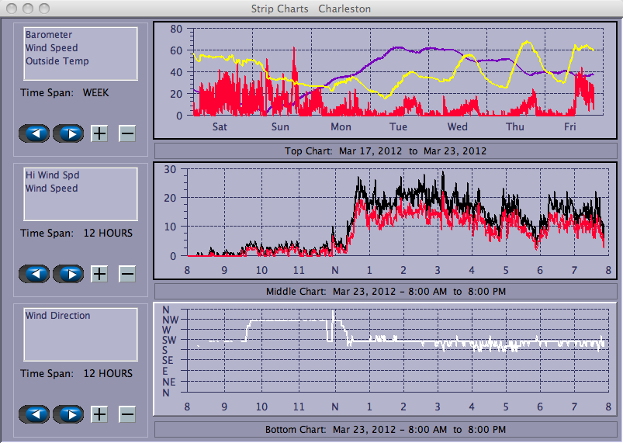Screen dimensions: 623x443
Task: Click the top chart's back arrow button
Action: 35,133
